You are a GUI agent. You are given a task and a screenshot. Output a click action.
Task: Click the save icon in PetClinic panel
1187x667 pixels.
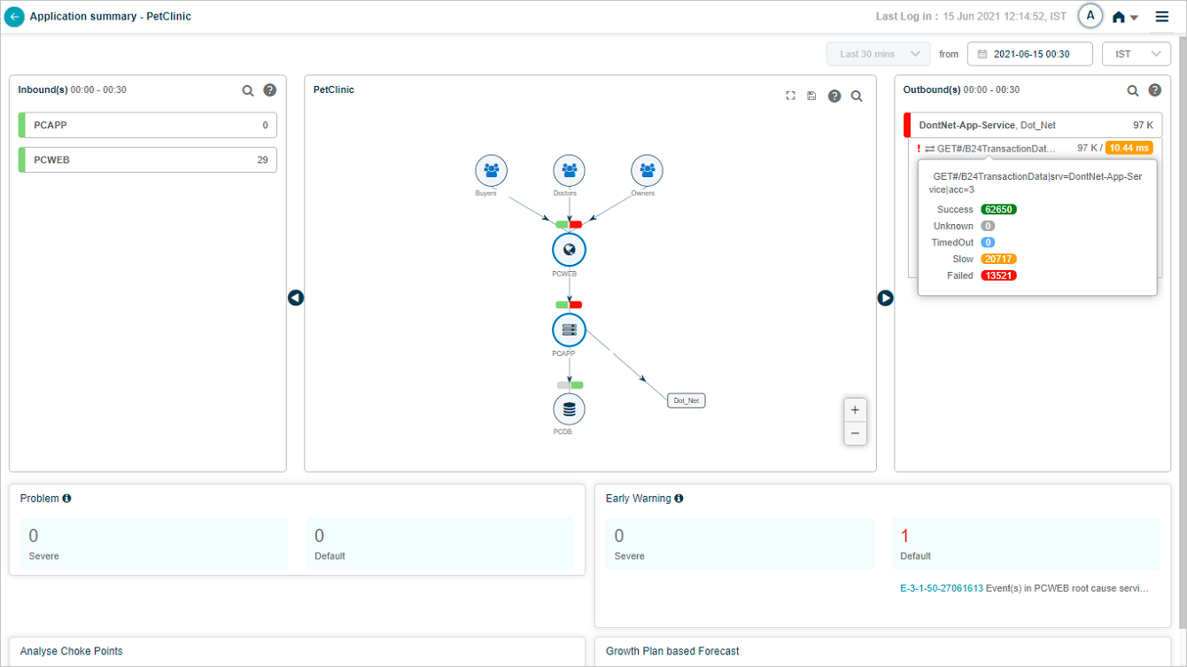click(811, 96)
